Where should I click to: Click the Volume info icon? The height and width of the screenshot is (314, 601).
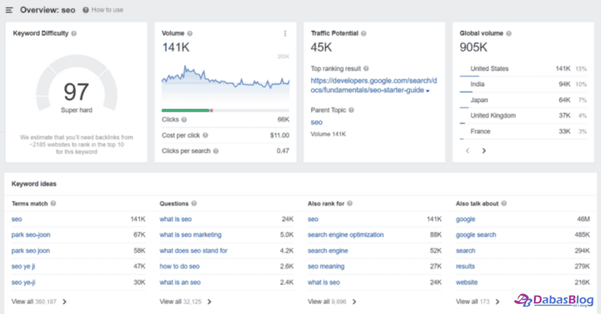point(190,33)
